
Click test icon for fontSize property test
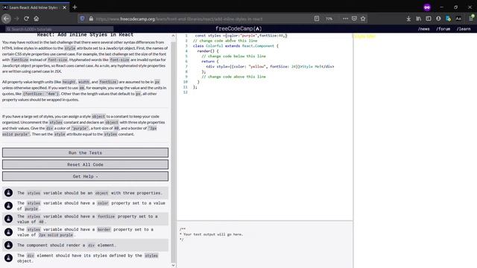click(8, 219)
